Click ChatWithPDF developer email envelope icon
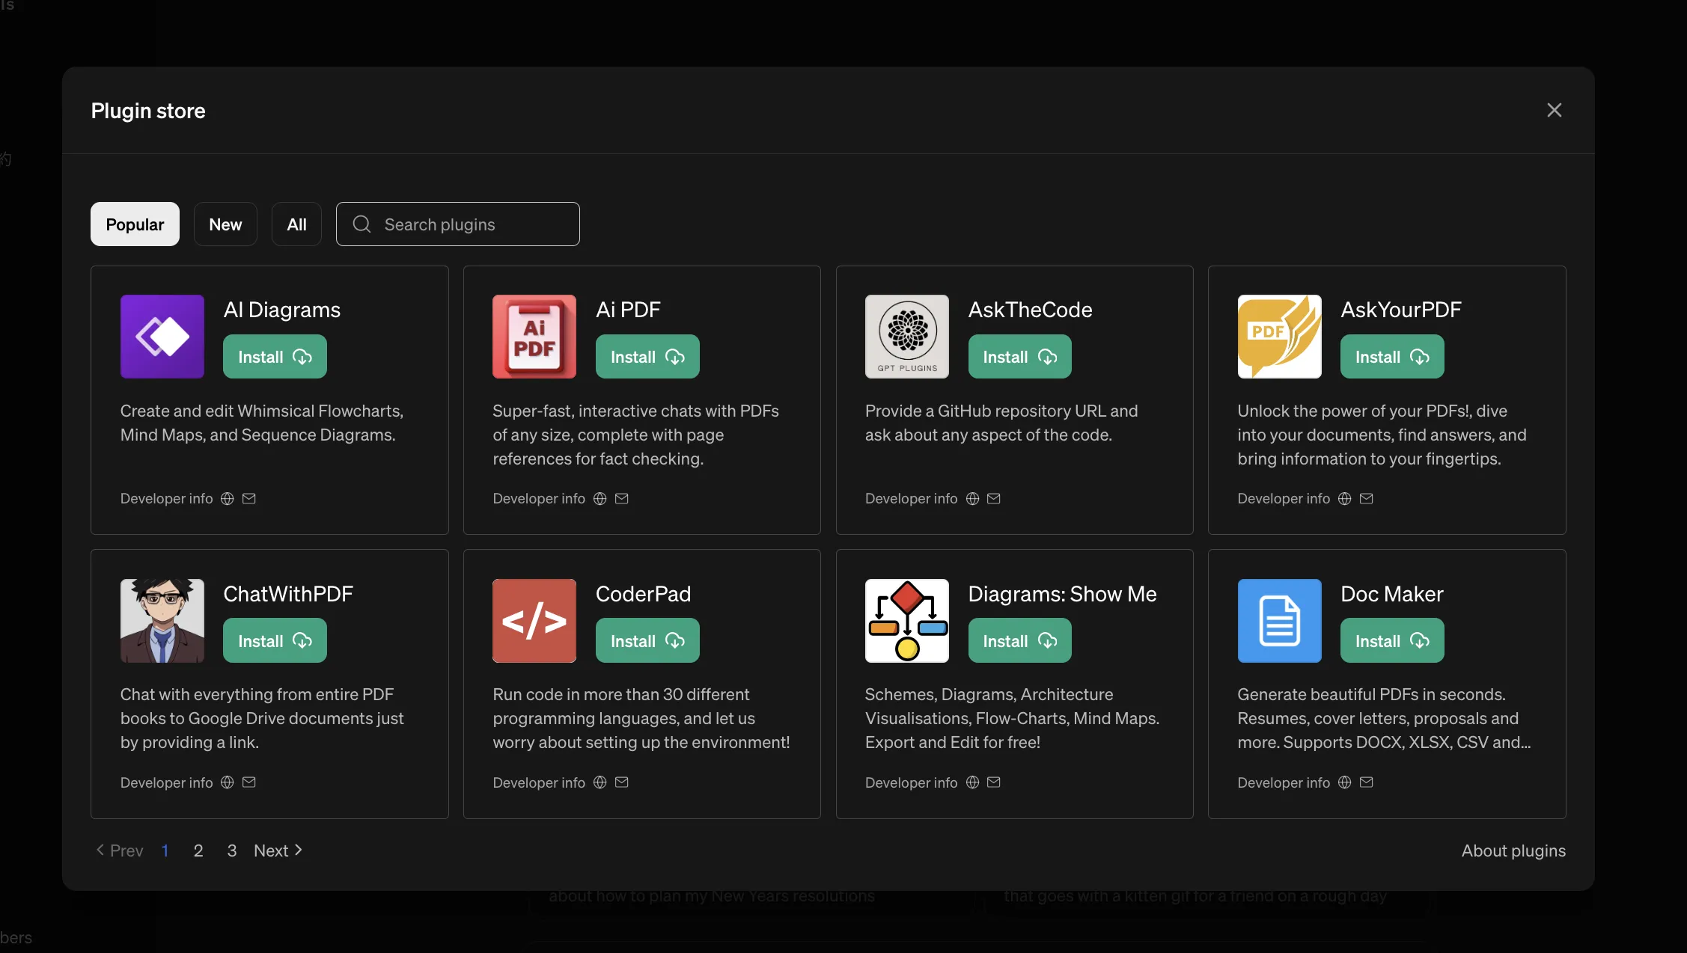 pos(249,782)
